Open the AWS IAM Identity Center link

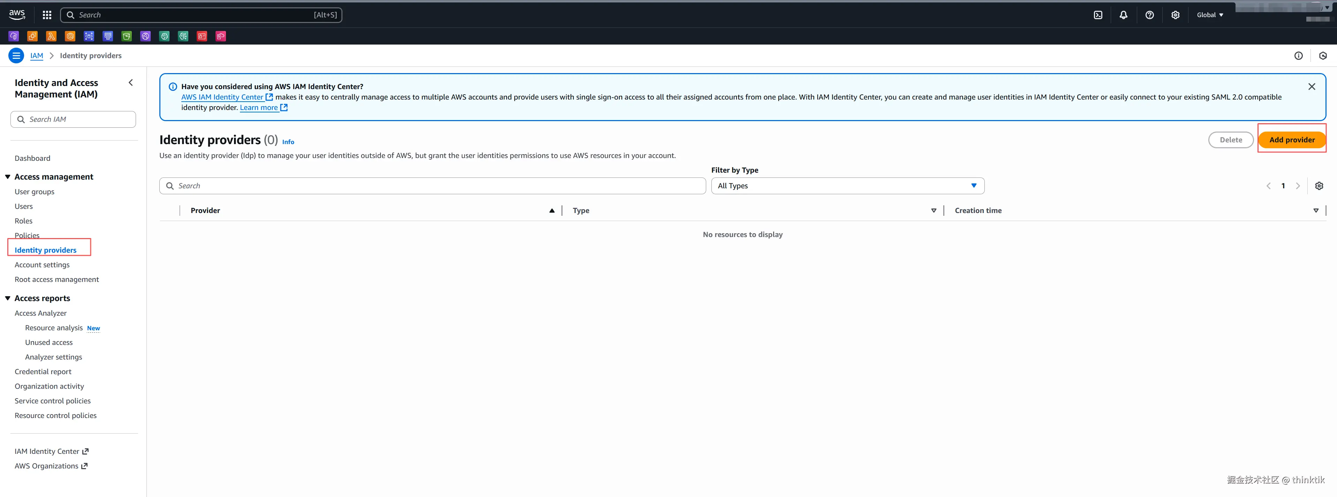[222, 97]
